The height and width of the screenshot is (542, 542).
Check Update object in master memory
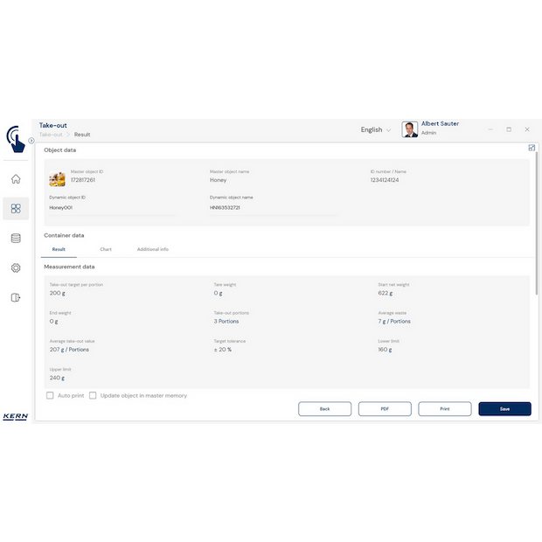click(x=93, y=396)
